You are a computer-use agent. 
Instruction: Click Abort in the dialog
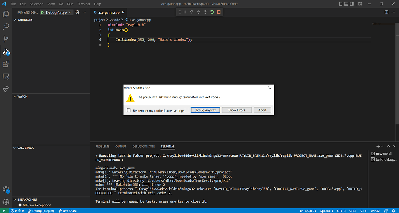tap(262, 110)
